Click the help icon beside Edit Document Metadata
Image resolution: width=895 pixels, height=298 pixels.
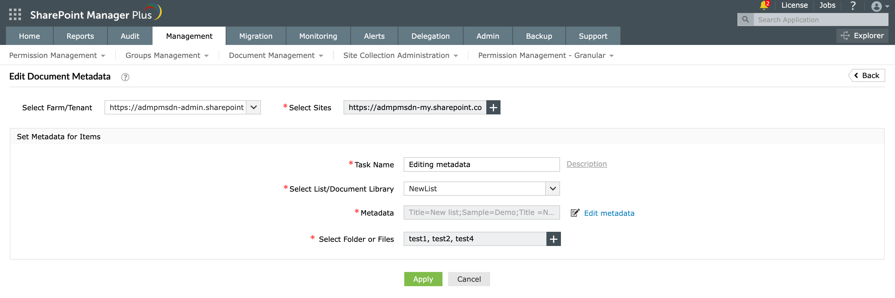pyautogui.click(x=125, y=77)
